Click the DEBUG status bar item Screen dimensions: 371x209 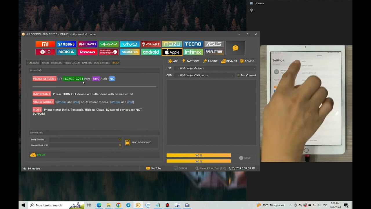point(180,168)
